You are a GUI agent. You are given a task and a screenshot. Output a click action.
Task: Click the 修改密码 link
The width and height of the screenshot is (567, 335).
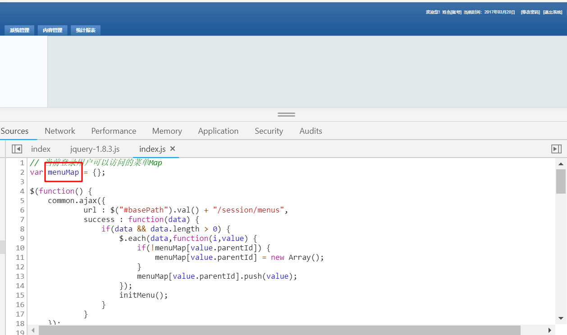530,12
